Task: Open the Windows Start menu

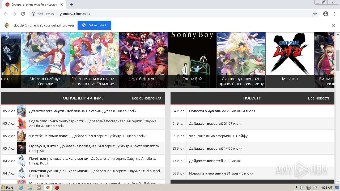Action: (7, 188)
